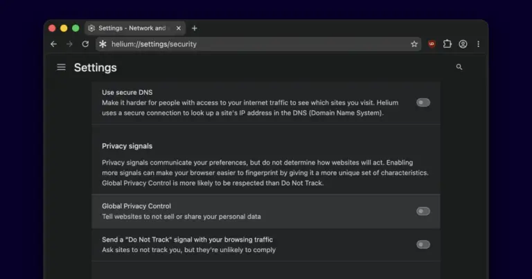Click the Helium asterisk site icon
This screenshot has height=279, width=532.
103,44
